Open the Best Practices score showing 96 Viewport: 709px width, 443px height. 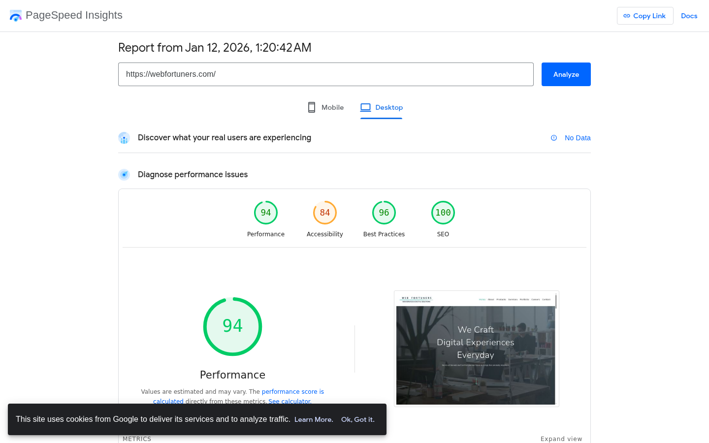(x=384, y=212)
